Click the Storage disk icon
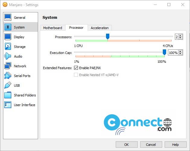The height and width of the screenshot is (151, 190). [x=8, y=47]
